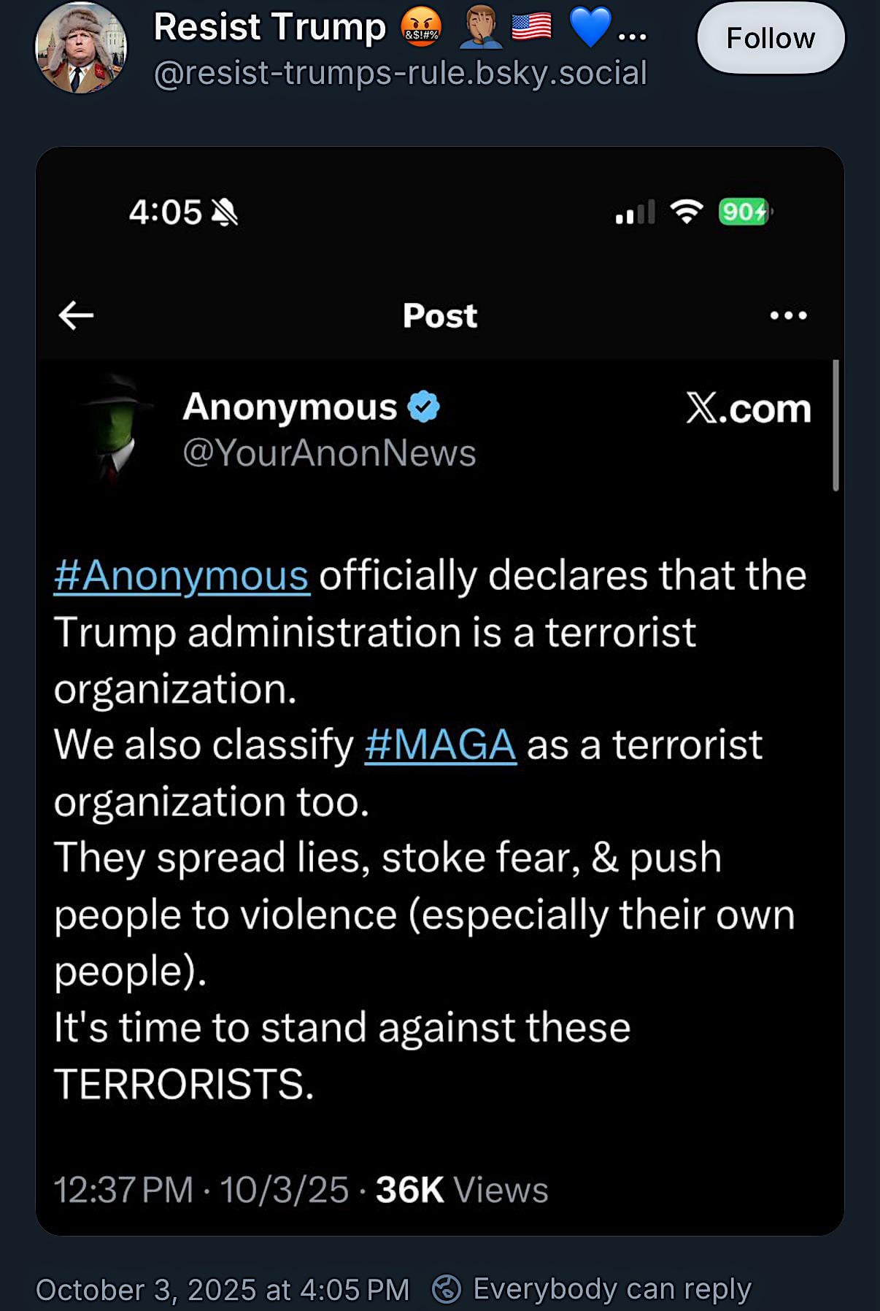The width and height of the screenshot is (880, 1311).
Task: Tap the back arrow icon
Action: 76,315
